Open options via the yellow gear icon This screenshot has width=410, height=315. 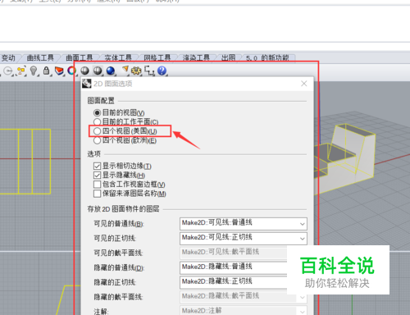136,71
